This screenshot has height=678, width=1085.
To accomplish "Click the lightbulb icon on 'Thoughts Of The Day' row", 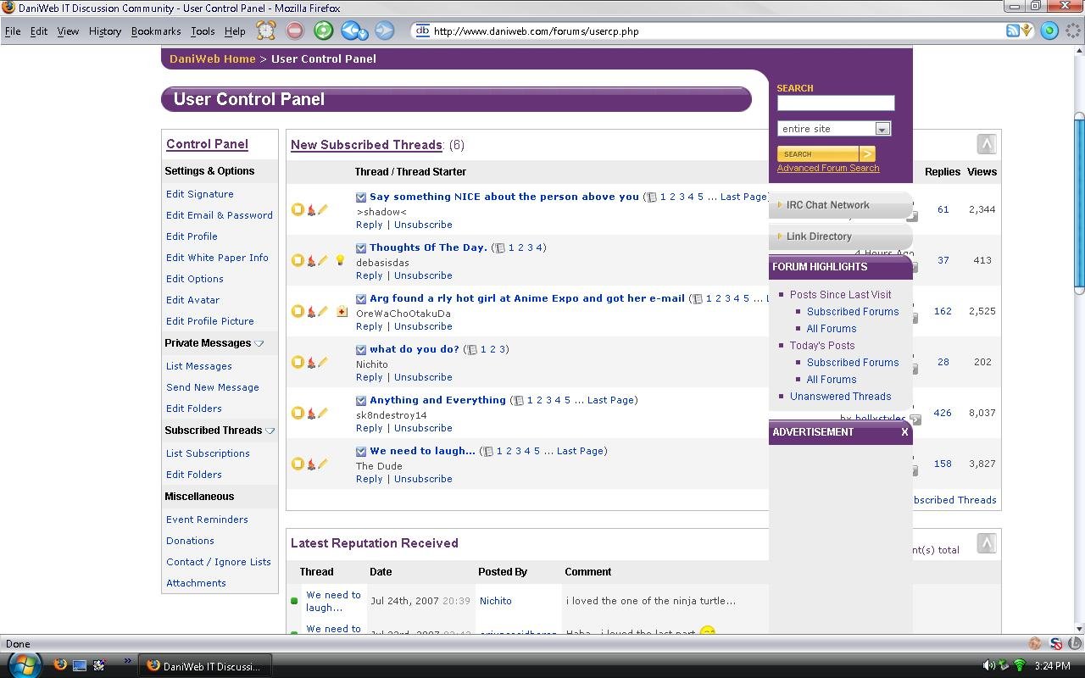I will [341, 260].
